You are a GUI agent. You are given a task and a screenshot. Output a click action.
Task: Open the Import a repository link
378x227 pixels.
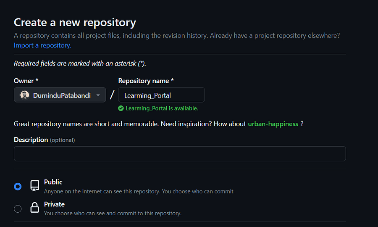42,45
